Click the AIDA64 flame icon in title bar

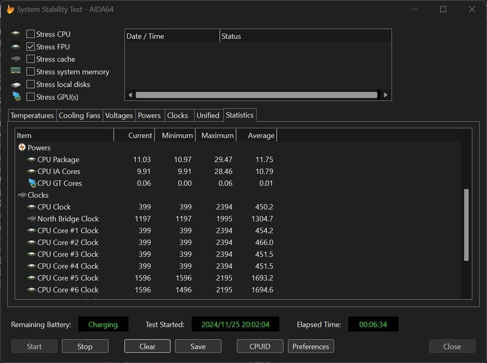(x=10, y=9)
